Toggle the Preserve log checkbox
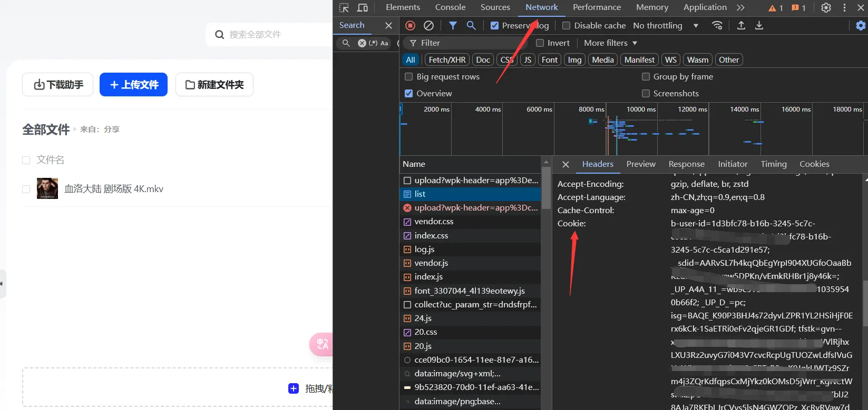This screenshot has height=410, width=868. click(x=494, y=25)
